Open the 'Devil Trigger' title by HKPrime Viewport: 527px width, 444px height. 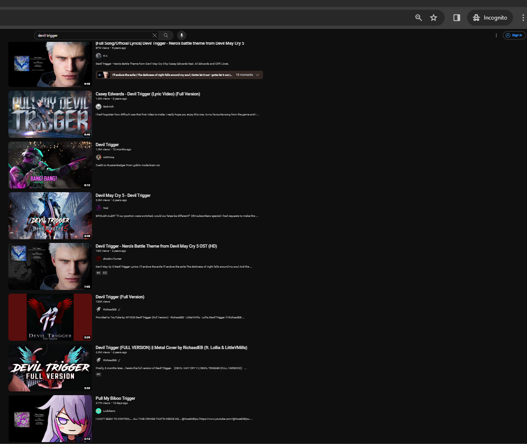[107, 145]
